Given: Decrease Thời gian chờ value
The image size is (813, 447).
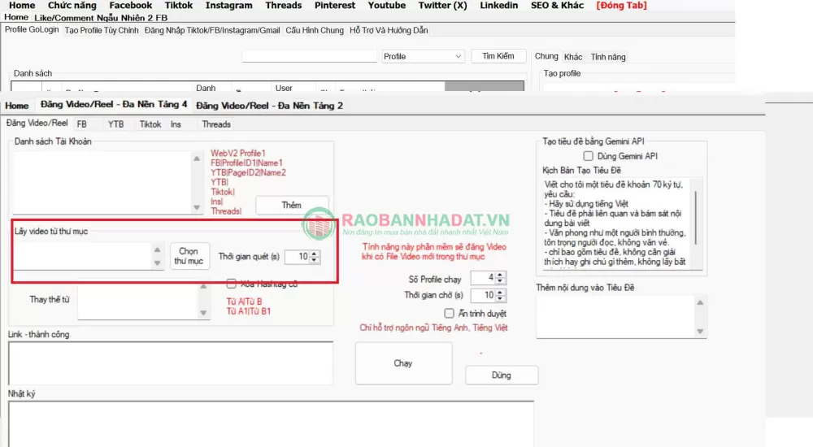Looking at the screenshot, I should tap(500, 299).
